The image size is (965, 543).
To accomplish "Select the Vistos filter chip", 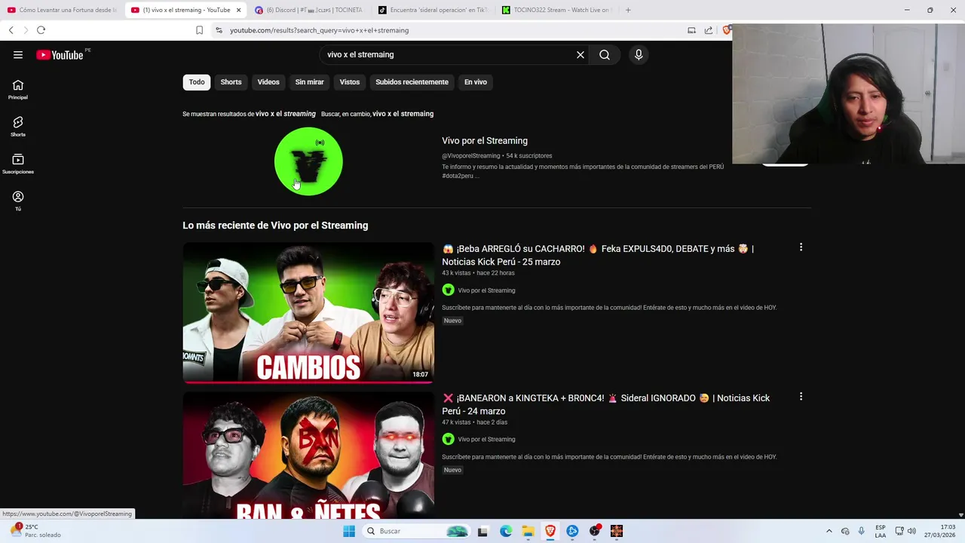I will click(x=350, y=82).
